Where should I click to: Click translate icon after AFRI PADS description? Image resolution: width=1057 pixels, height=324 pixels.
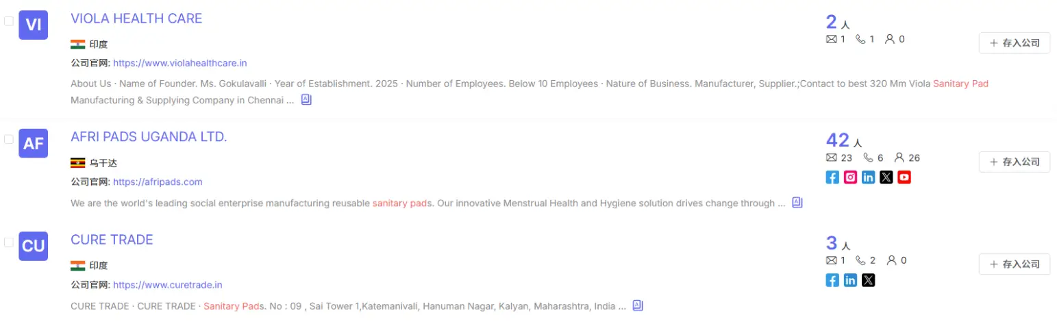point(797,203)
